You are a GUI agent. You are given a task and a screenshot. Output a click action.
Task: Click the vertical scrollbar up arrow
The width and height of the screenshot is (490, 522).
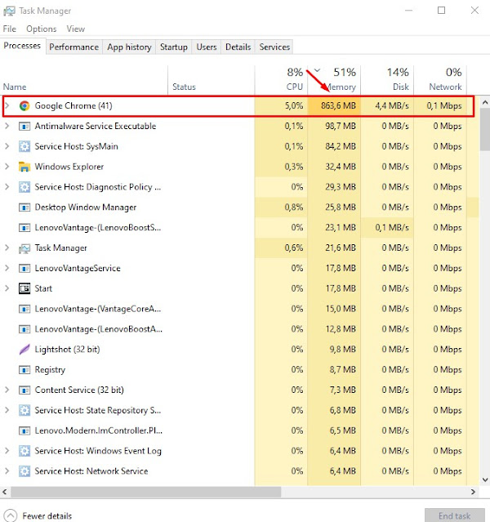[485, 103]
